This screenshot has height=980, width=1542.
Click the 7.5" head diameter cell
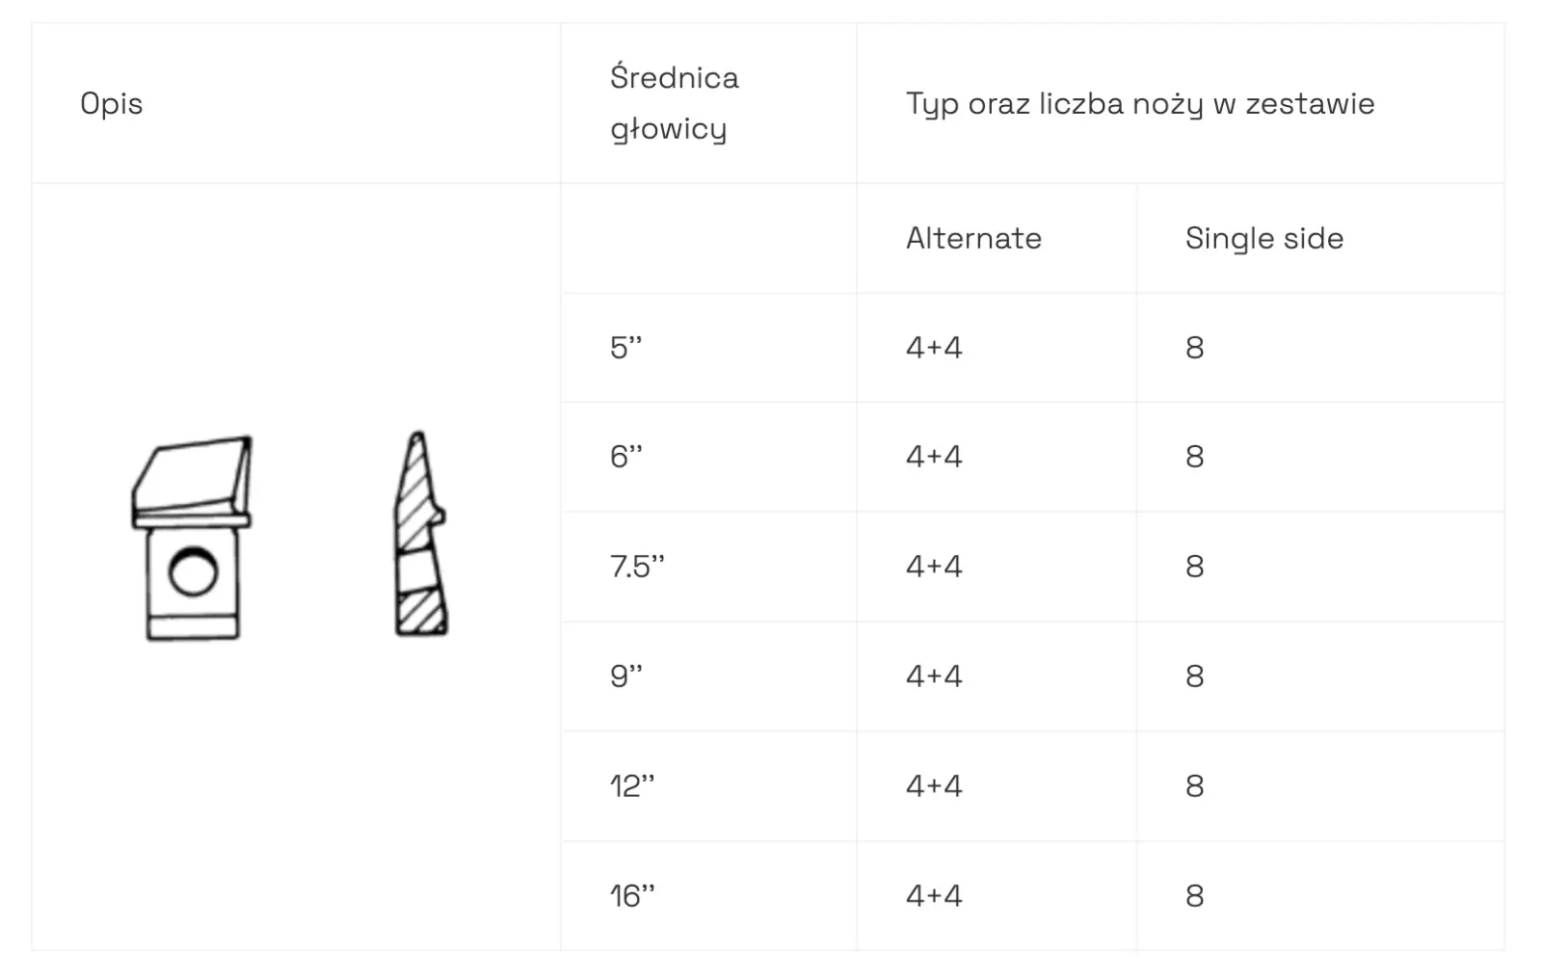pyautogui.click(x=637, y=566)
